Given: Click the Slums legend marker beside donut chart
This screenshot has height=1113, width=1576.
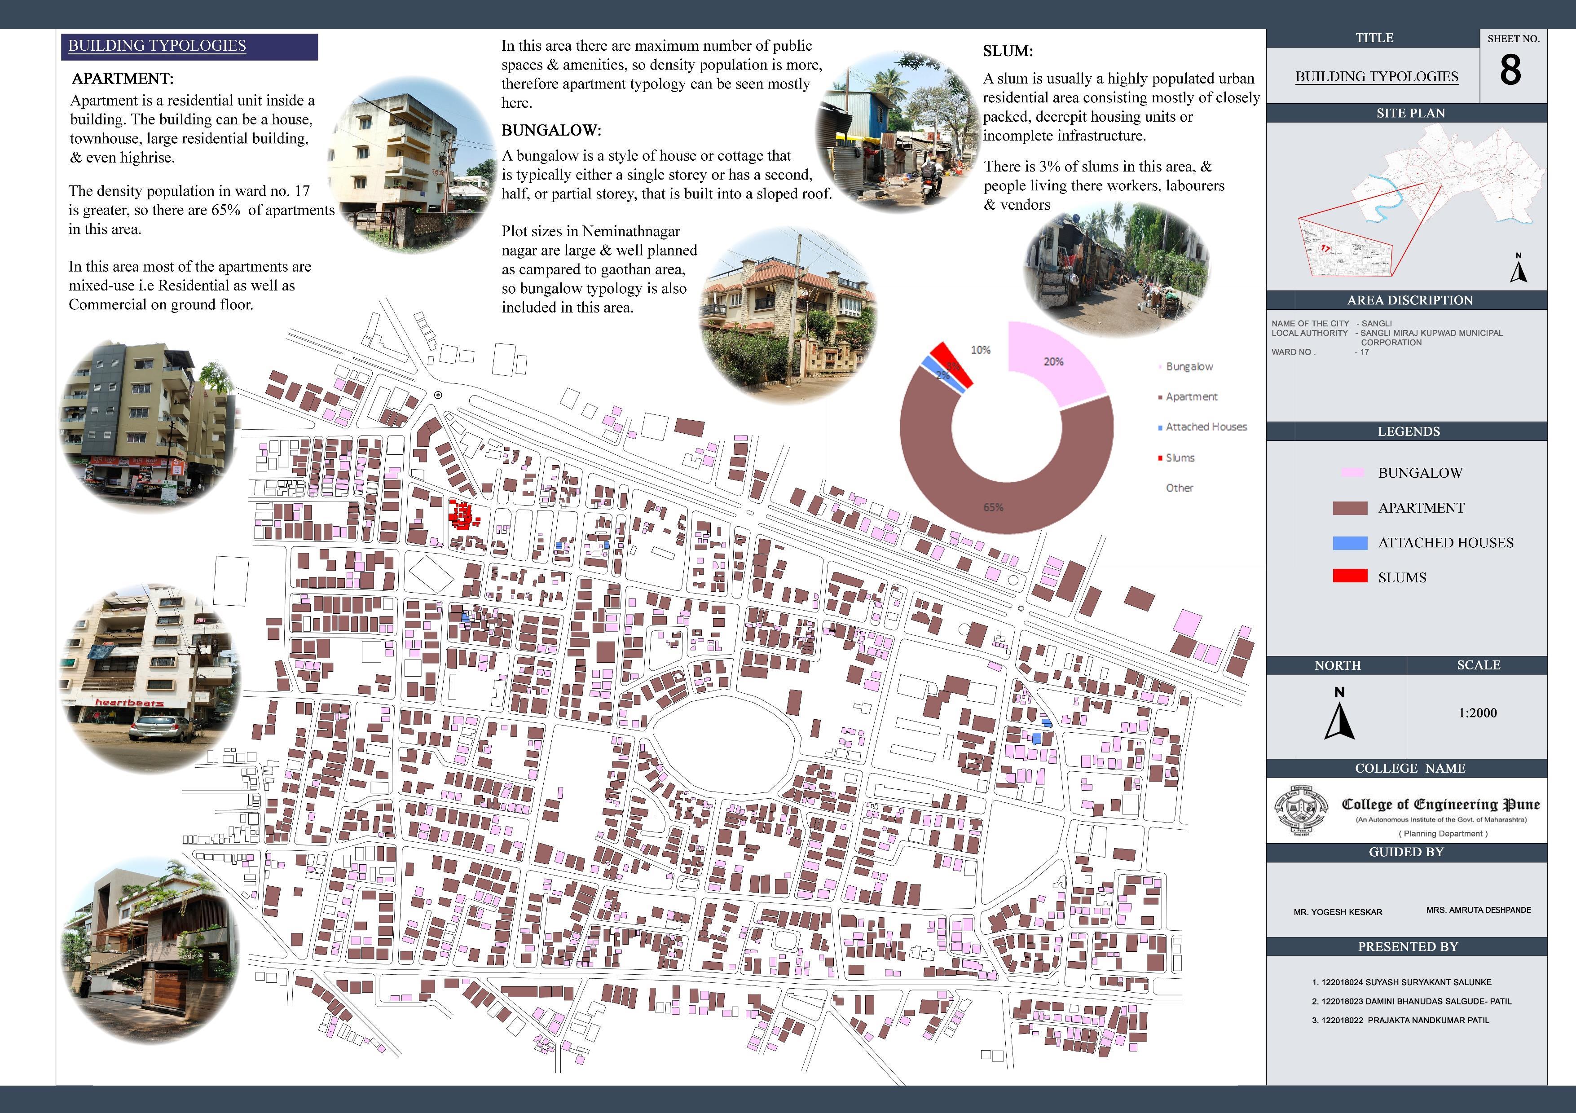Looking at the screenshot, I should pyautogui.click(x=1160, y=458).
